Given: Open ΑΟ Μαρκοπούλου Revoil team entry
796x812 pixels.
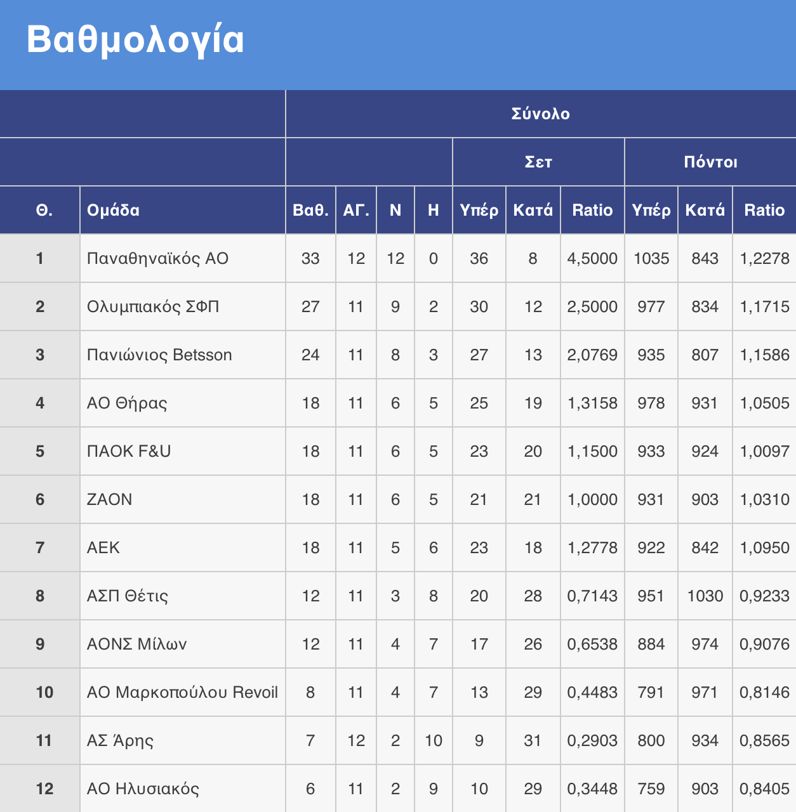Looking at the screenshot, I should coord(182,693).
